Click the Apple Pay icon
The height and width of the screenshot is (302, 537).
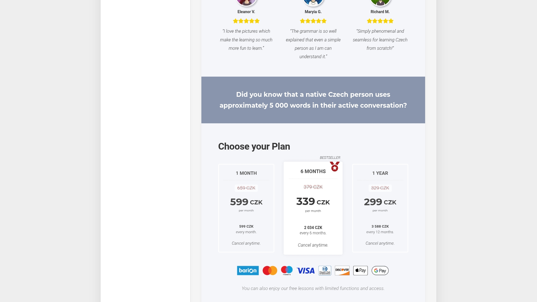361,270
